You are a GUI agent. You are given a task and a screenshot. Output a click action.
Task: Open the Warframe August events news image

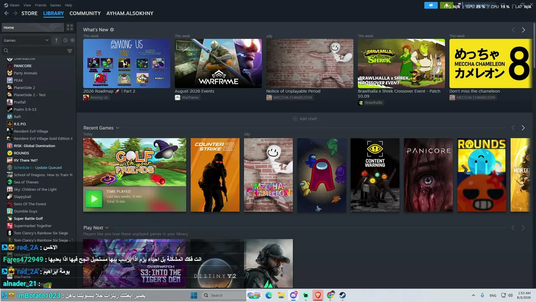[x=218, y=63]
